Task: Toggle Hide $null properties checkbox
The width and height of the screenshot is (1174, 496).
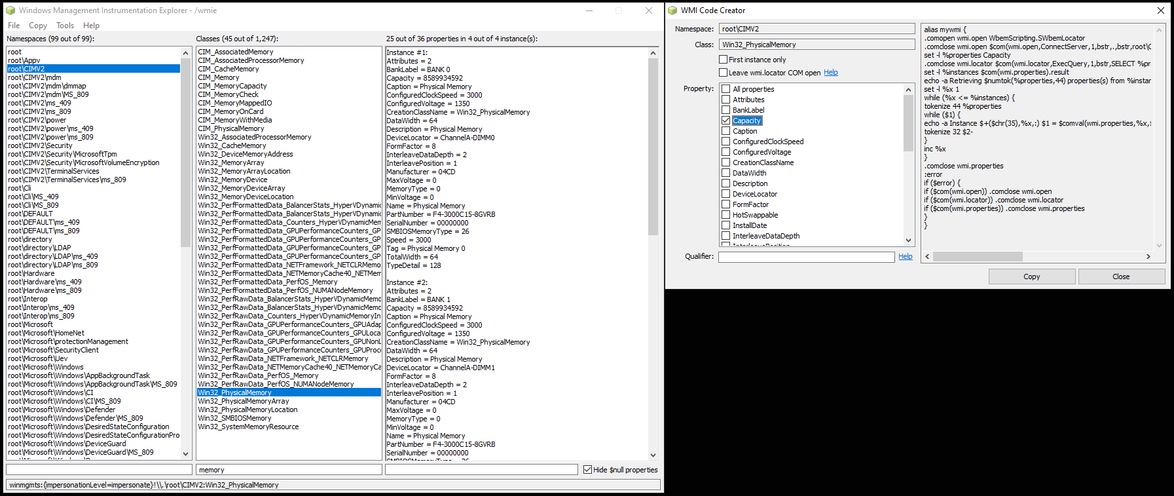Action: tap(588, 470)
